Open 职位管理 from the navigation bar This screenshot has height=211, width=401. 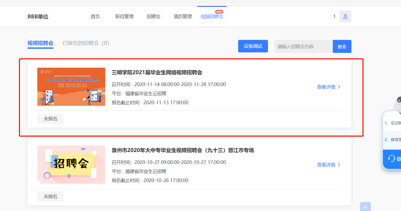coord(124,16)
